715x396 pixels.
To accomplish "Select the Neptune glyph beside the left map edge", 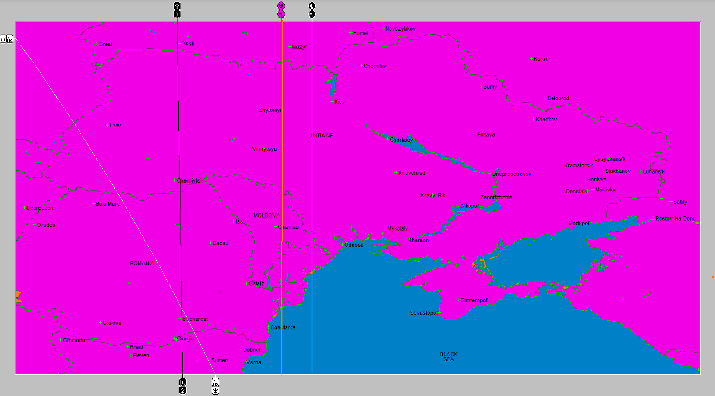I will [3, 39].
